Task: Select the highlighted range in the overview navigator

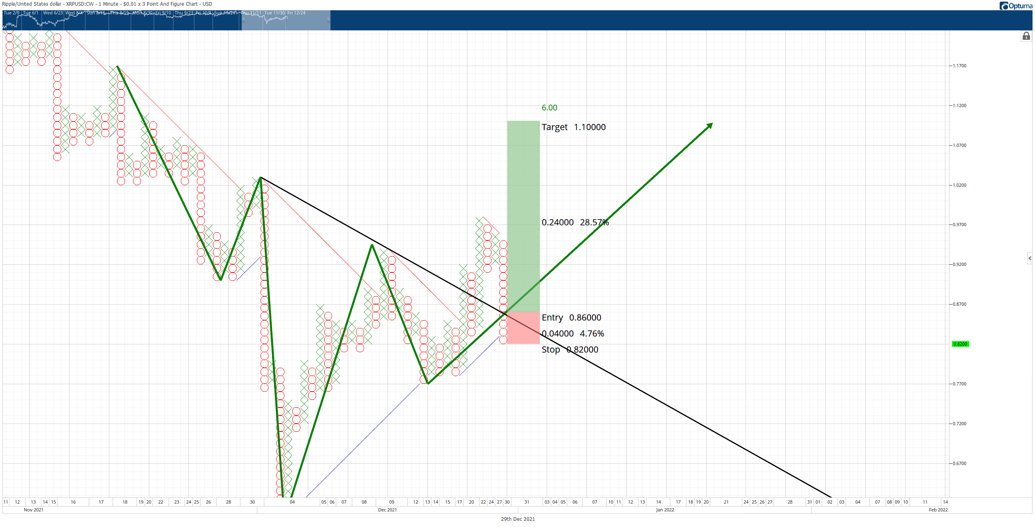Action: pyautogui.click(x=286, y=21)
